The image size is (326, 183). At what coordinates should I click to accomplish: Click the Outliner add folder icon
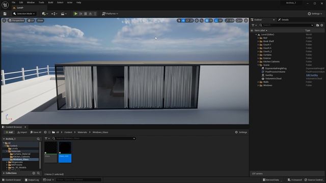point(317,25)
